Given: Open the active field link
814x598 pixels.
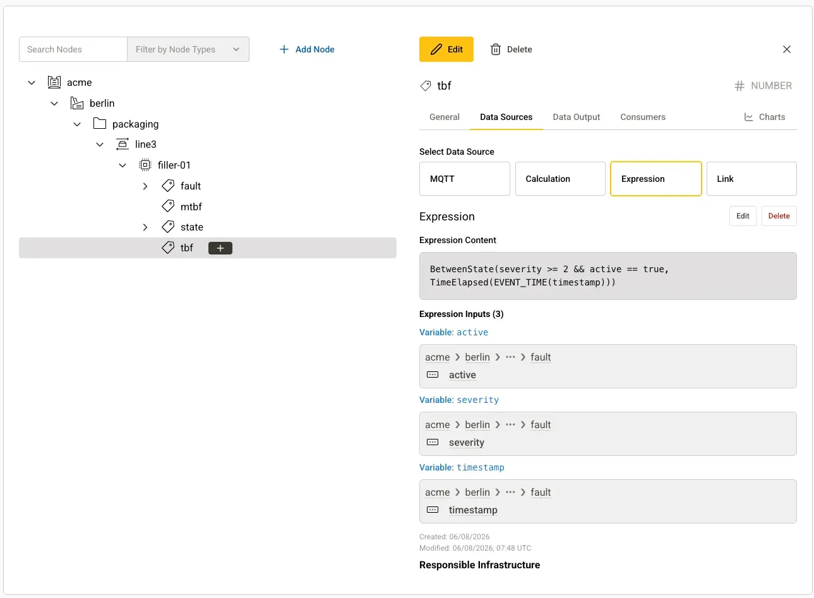Looking at the screenshot, I should [462, 375].
